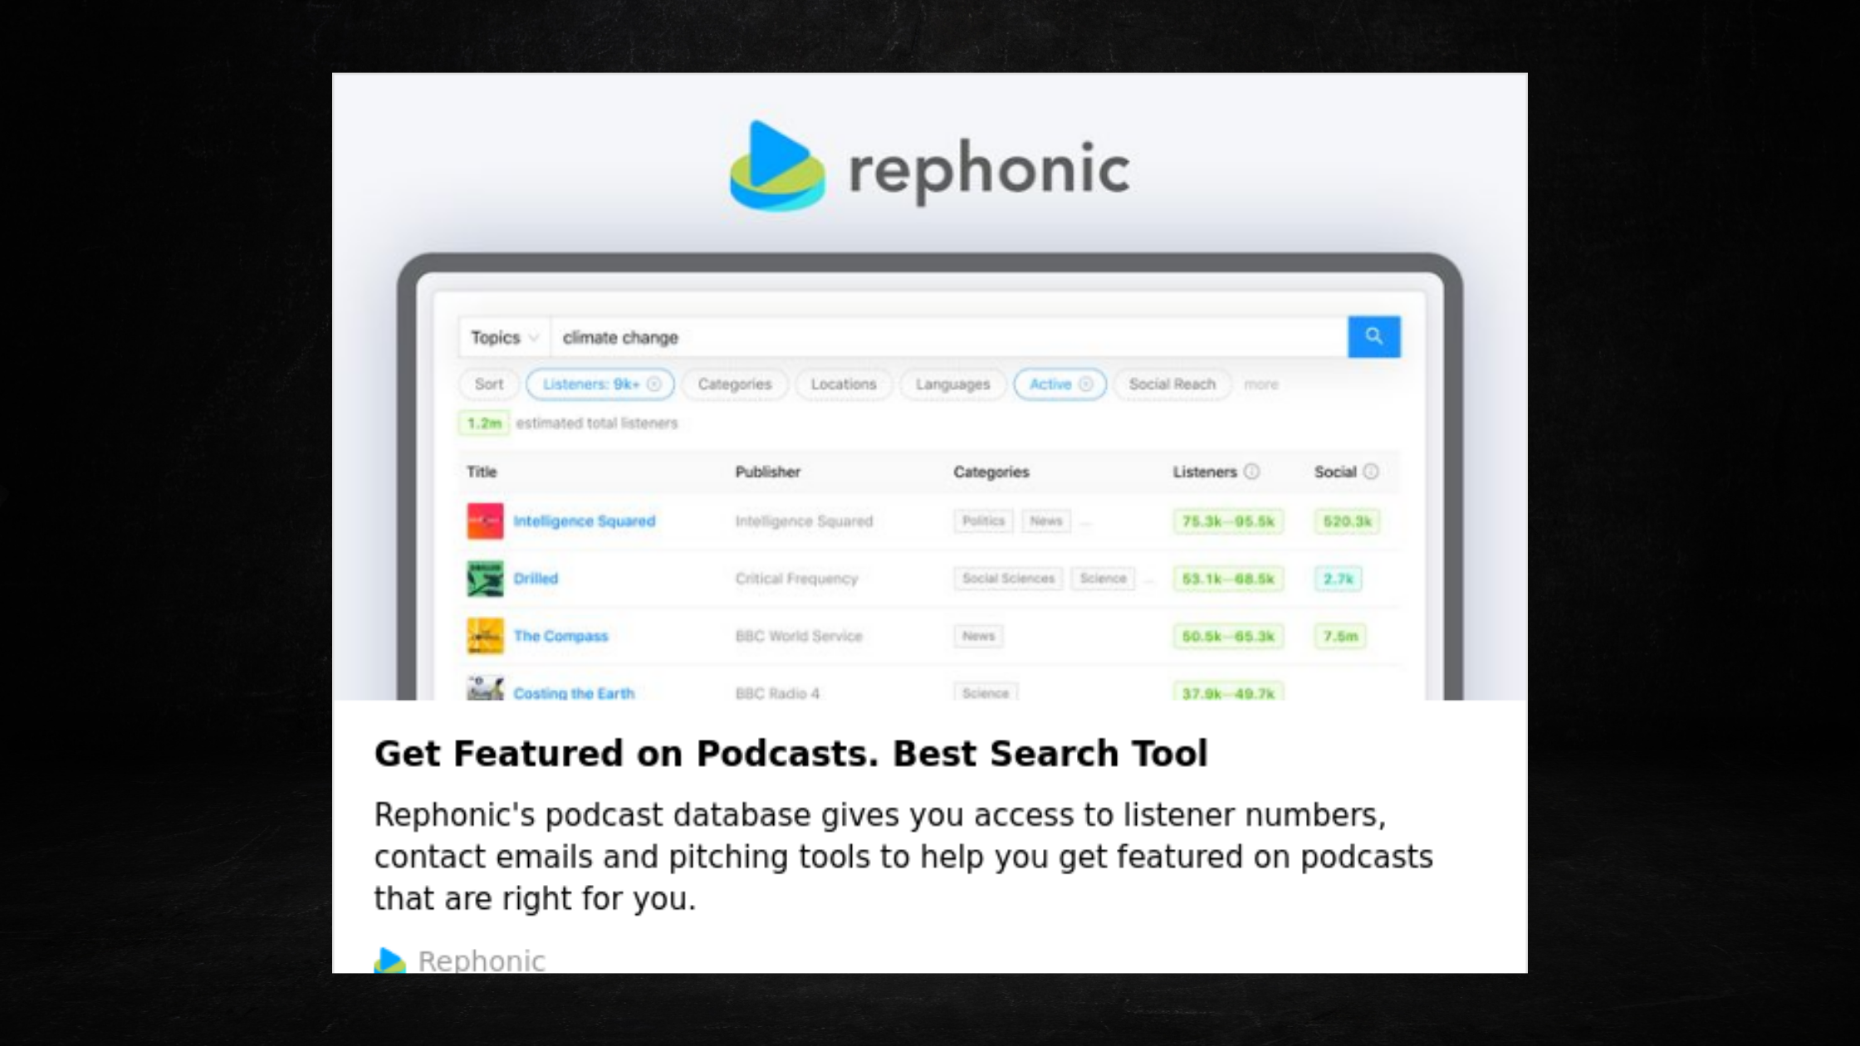Screen dimensions: 1860x1046
Task: Click the Intelligence Squared podcast icon
Action: (x=486, y=521)
